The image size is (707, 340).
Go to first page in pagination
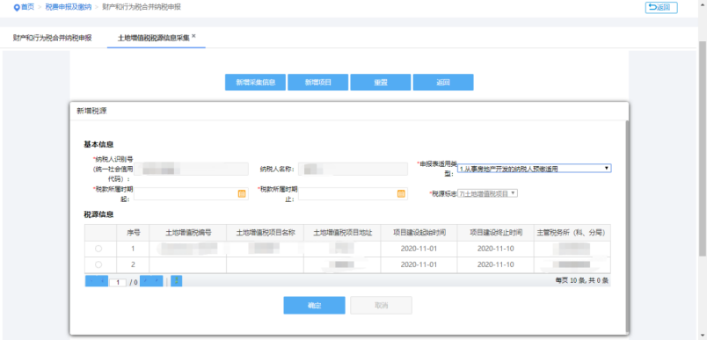(x=91, y=281)
